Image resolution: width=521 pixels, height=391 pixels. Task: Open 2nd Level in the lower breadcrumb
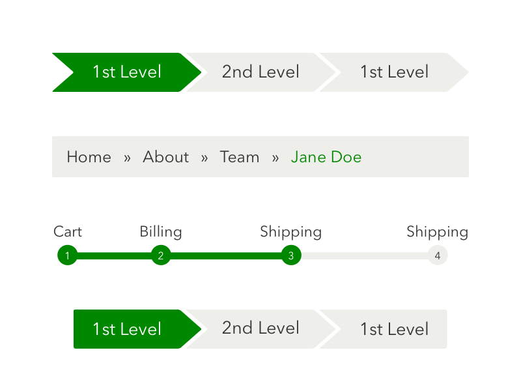click(x=260, y=328)
